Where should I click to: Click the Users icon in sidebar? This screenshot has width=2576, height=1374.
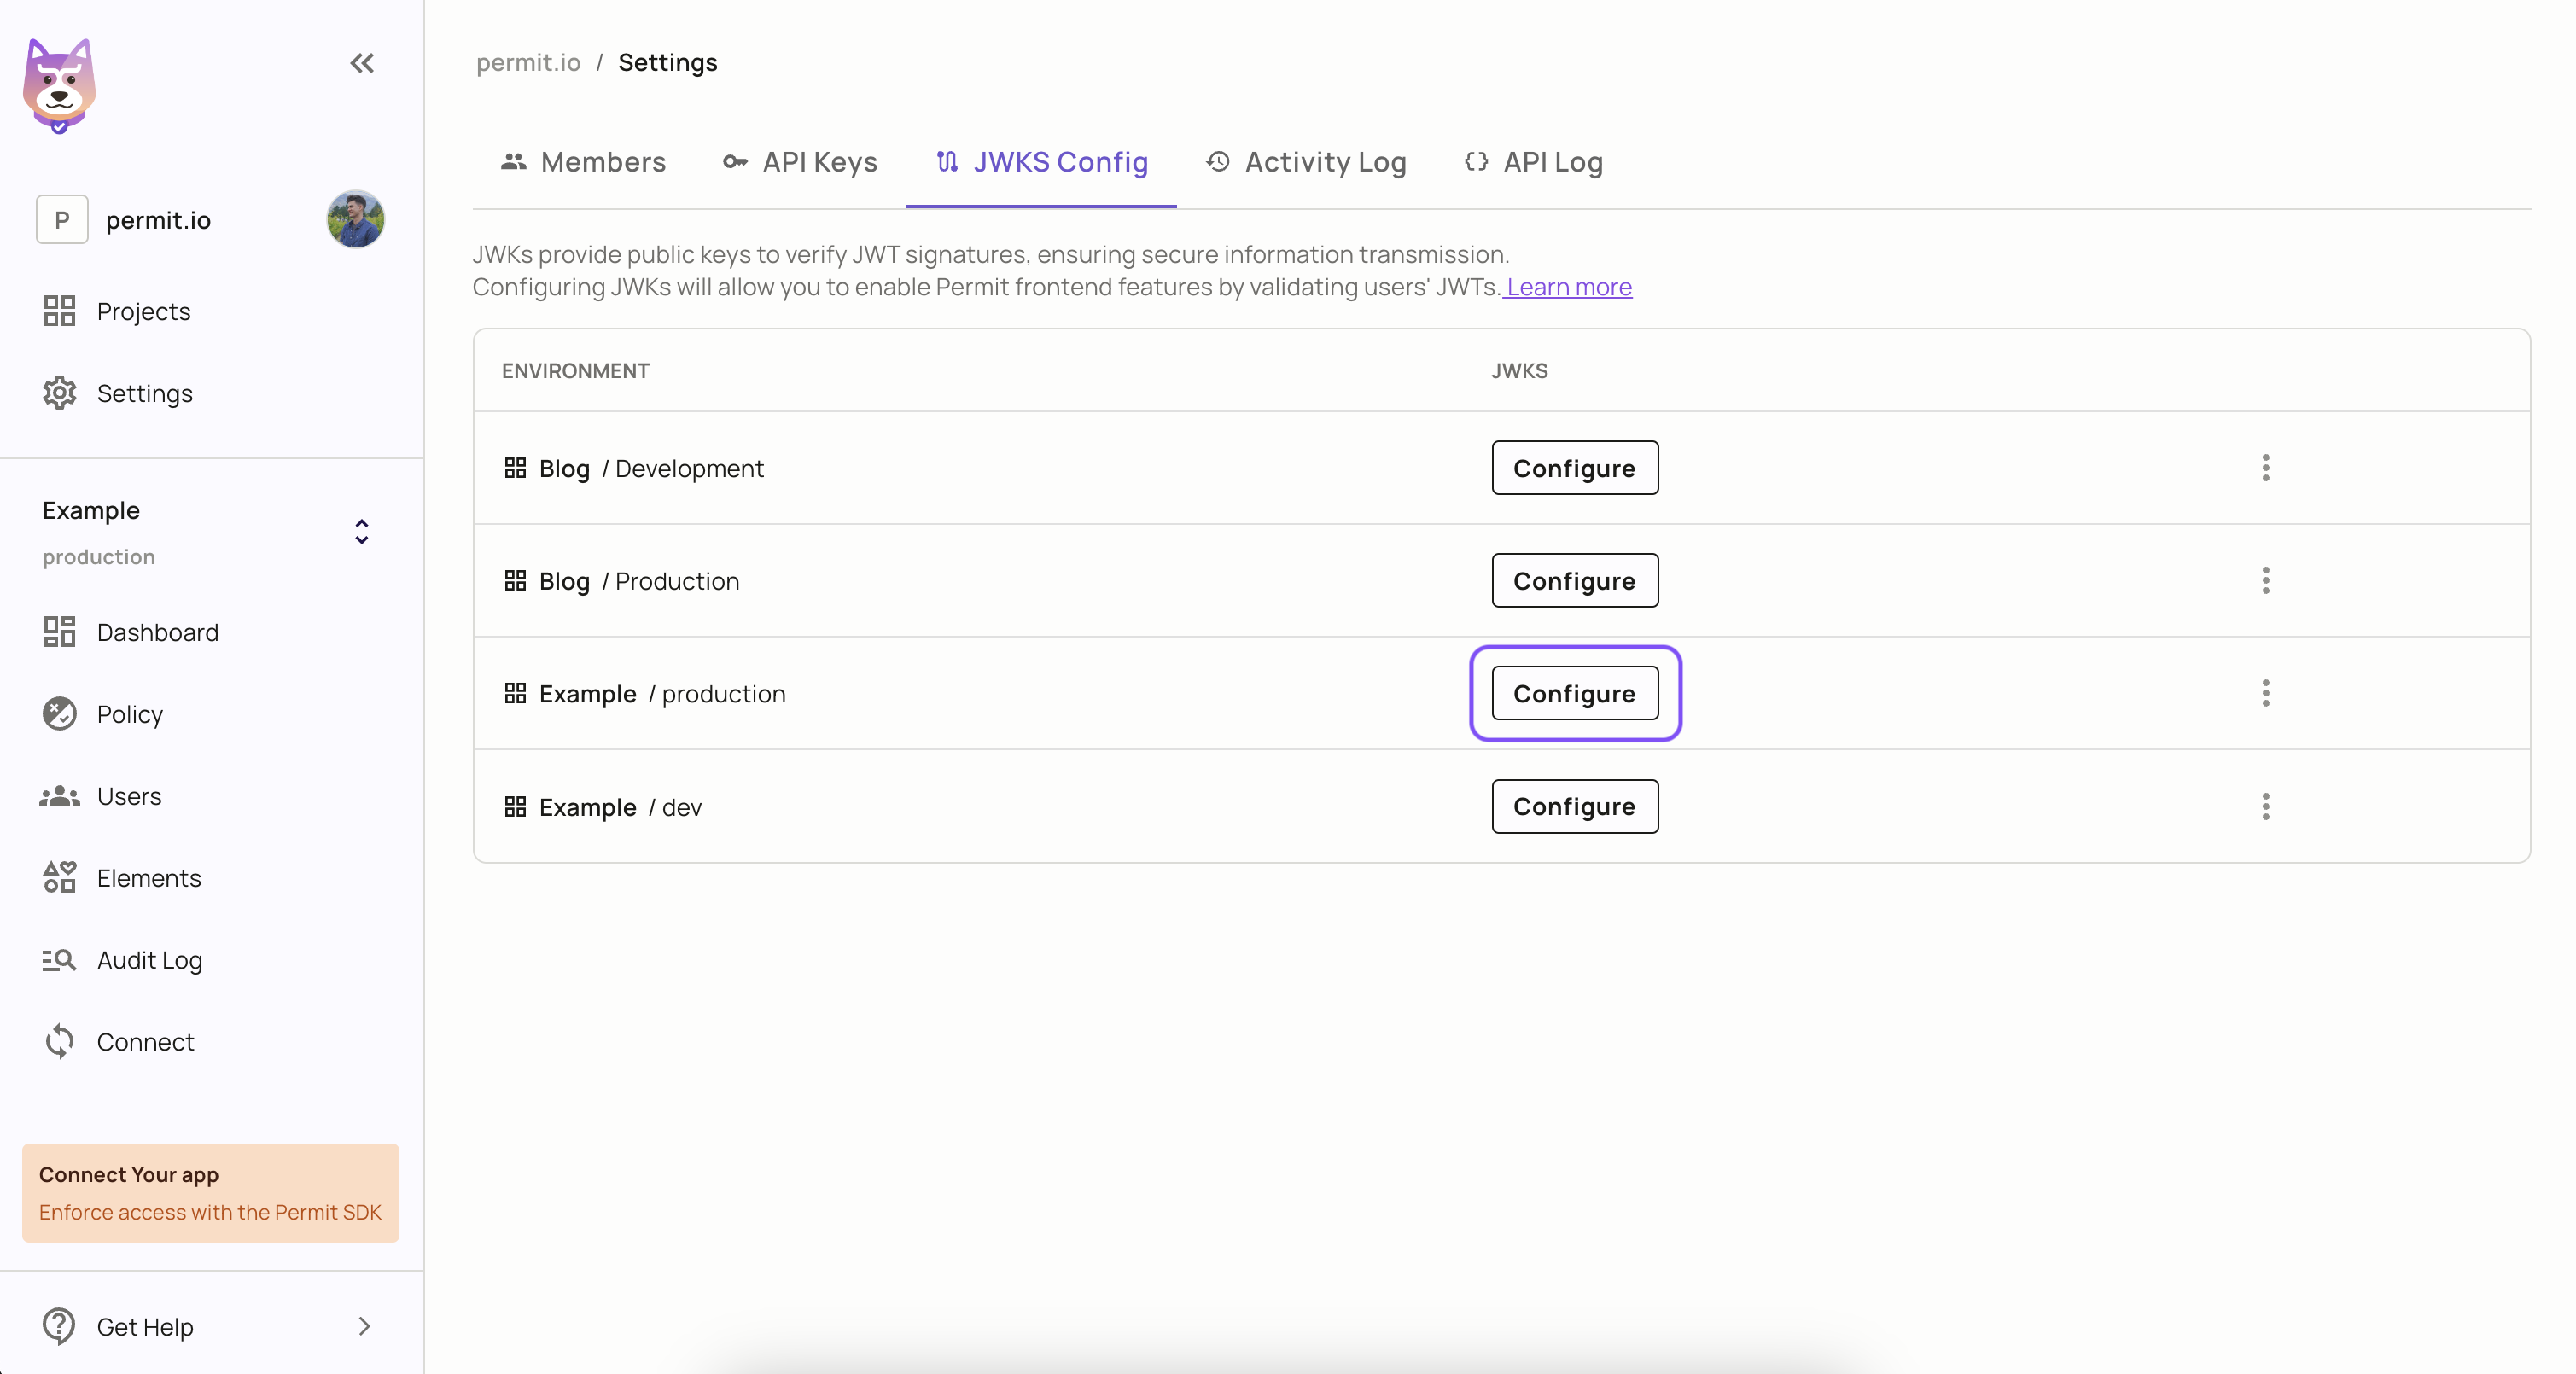(60, 795)
